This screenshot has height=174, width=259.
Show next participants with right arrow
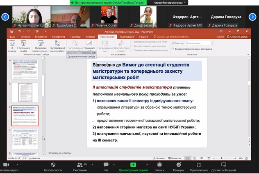pyautogui.click(x=252, y=17)
